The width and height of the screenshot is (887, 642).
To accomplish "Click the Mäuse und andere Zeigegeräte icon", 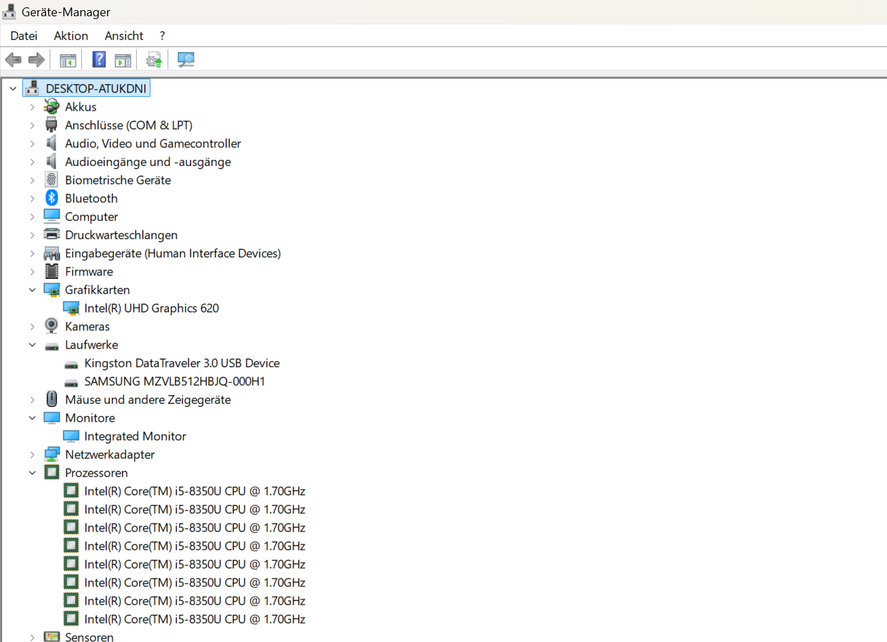I will (51, 399).
